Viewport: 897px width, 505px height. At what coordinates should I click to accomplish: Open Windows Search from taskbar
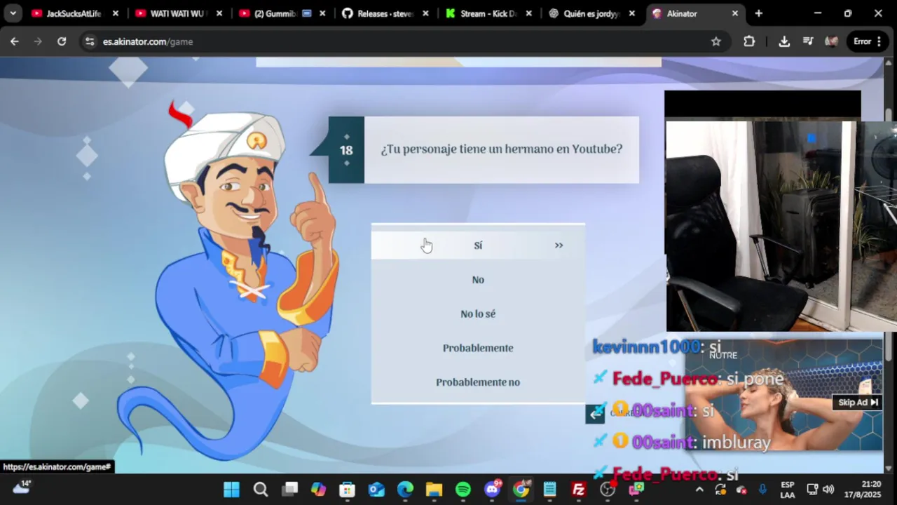(x=261, y=489)
